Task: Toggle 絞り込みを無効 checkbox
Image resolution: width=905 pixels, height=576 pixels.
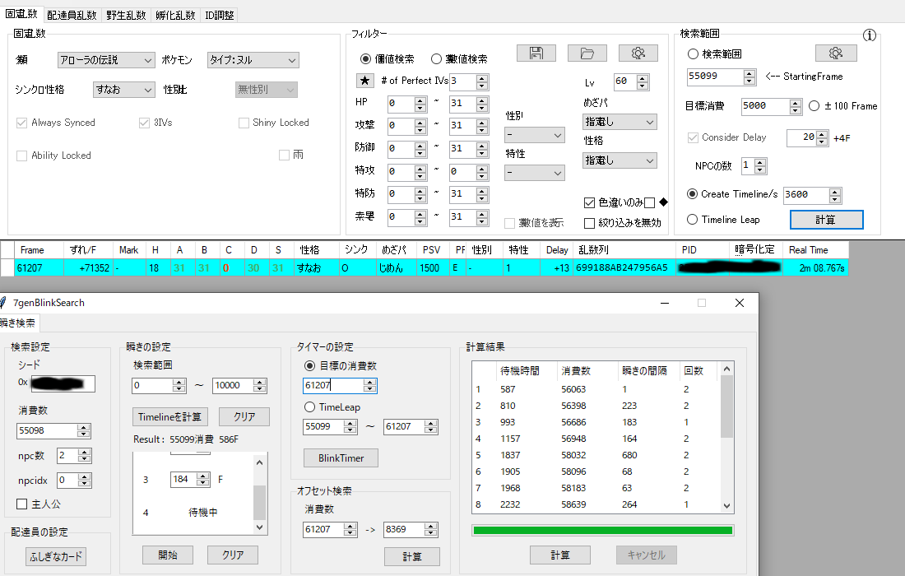Action: pos(589,223)
